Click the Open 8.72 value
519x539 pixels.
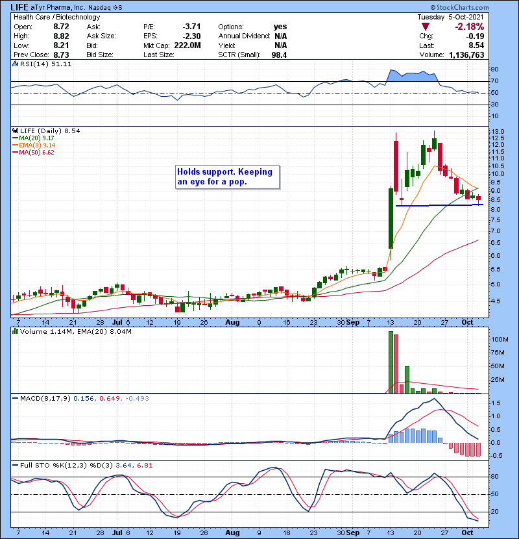[61, 27]
